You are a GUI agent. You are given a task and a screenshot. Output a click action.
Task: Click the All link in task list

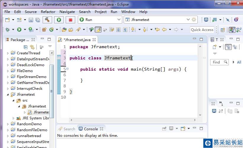pyautogui.click(x=239, y=62)
